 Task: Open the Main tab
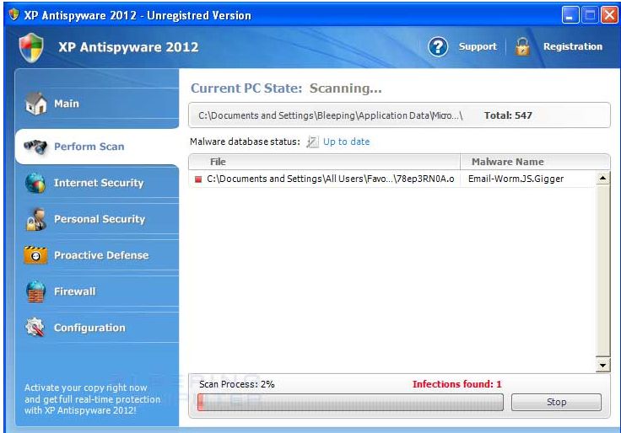pyautogui.click(x=97, y=104)
